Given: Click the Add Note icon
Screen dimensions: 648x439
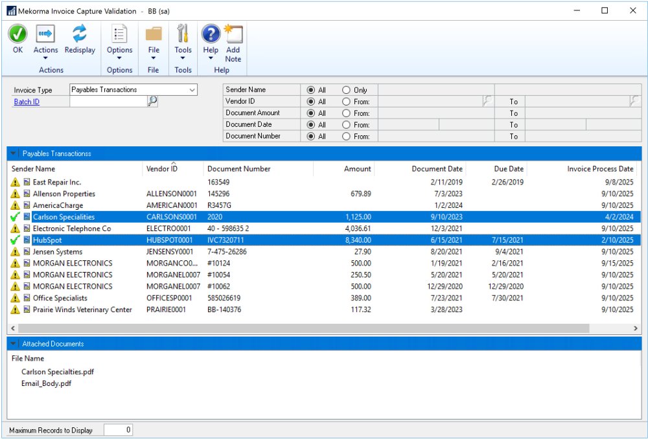Looking at the screenshot, I should (x=233, y=34).
